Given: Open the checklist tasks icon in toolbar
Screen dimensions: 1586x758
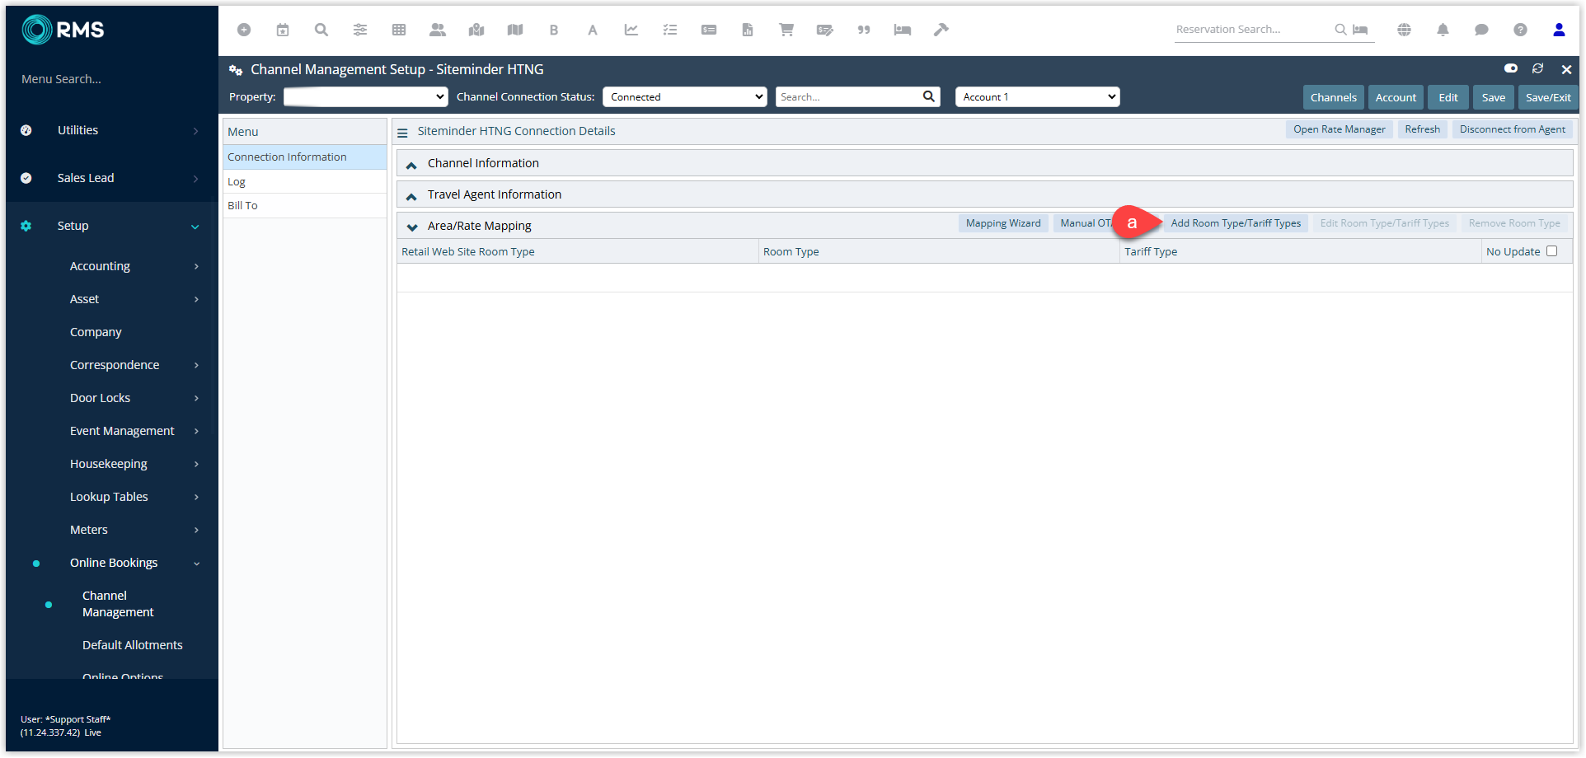Looking at the screenshot, I should pyautogui.click(x=670, y=30).
